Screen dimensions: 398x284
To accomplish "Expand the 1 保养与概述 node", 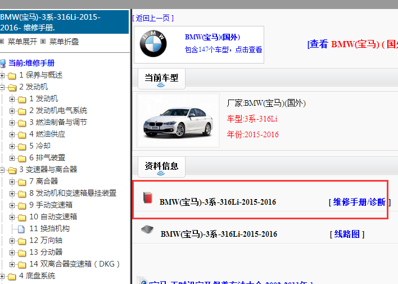I will (x=2, y=75).
